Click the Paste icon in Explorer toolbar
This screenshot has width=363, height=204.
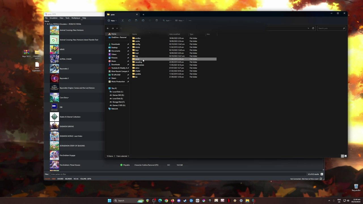click(136, 20)
